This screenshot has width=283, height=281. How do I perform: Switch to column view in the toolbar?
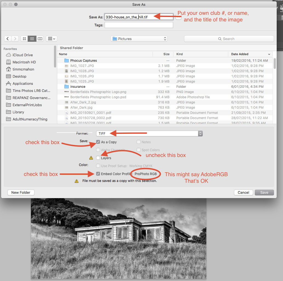pos(40,39)
